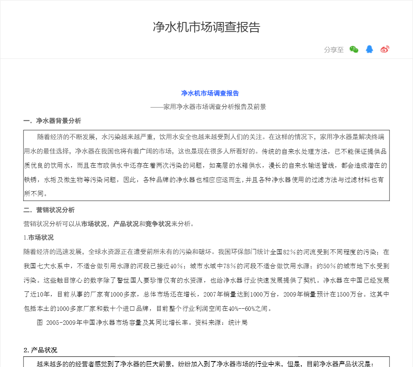Image resolution: width=413 pixels, height=367 pixels.
Task: Click the line beginning 质优良的饮用水
Action: 206,166
